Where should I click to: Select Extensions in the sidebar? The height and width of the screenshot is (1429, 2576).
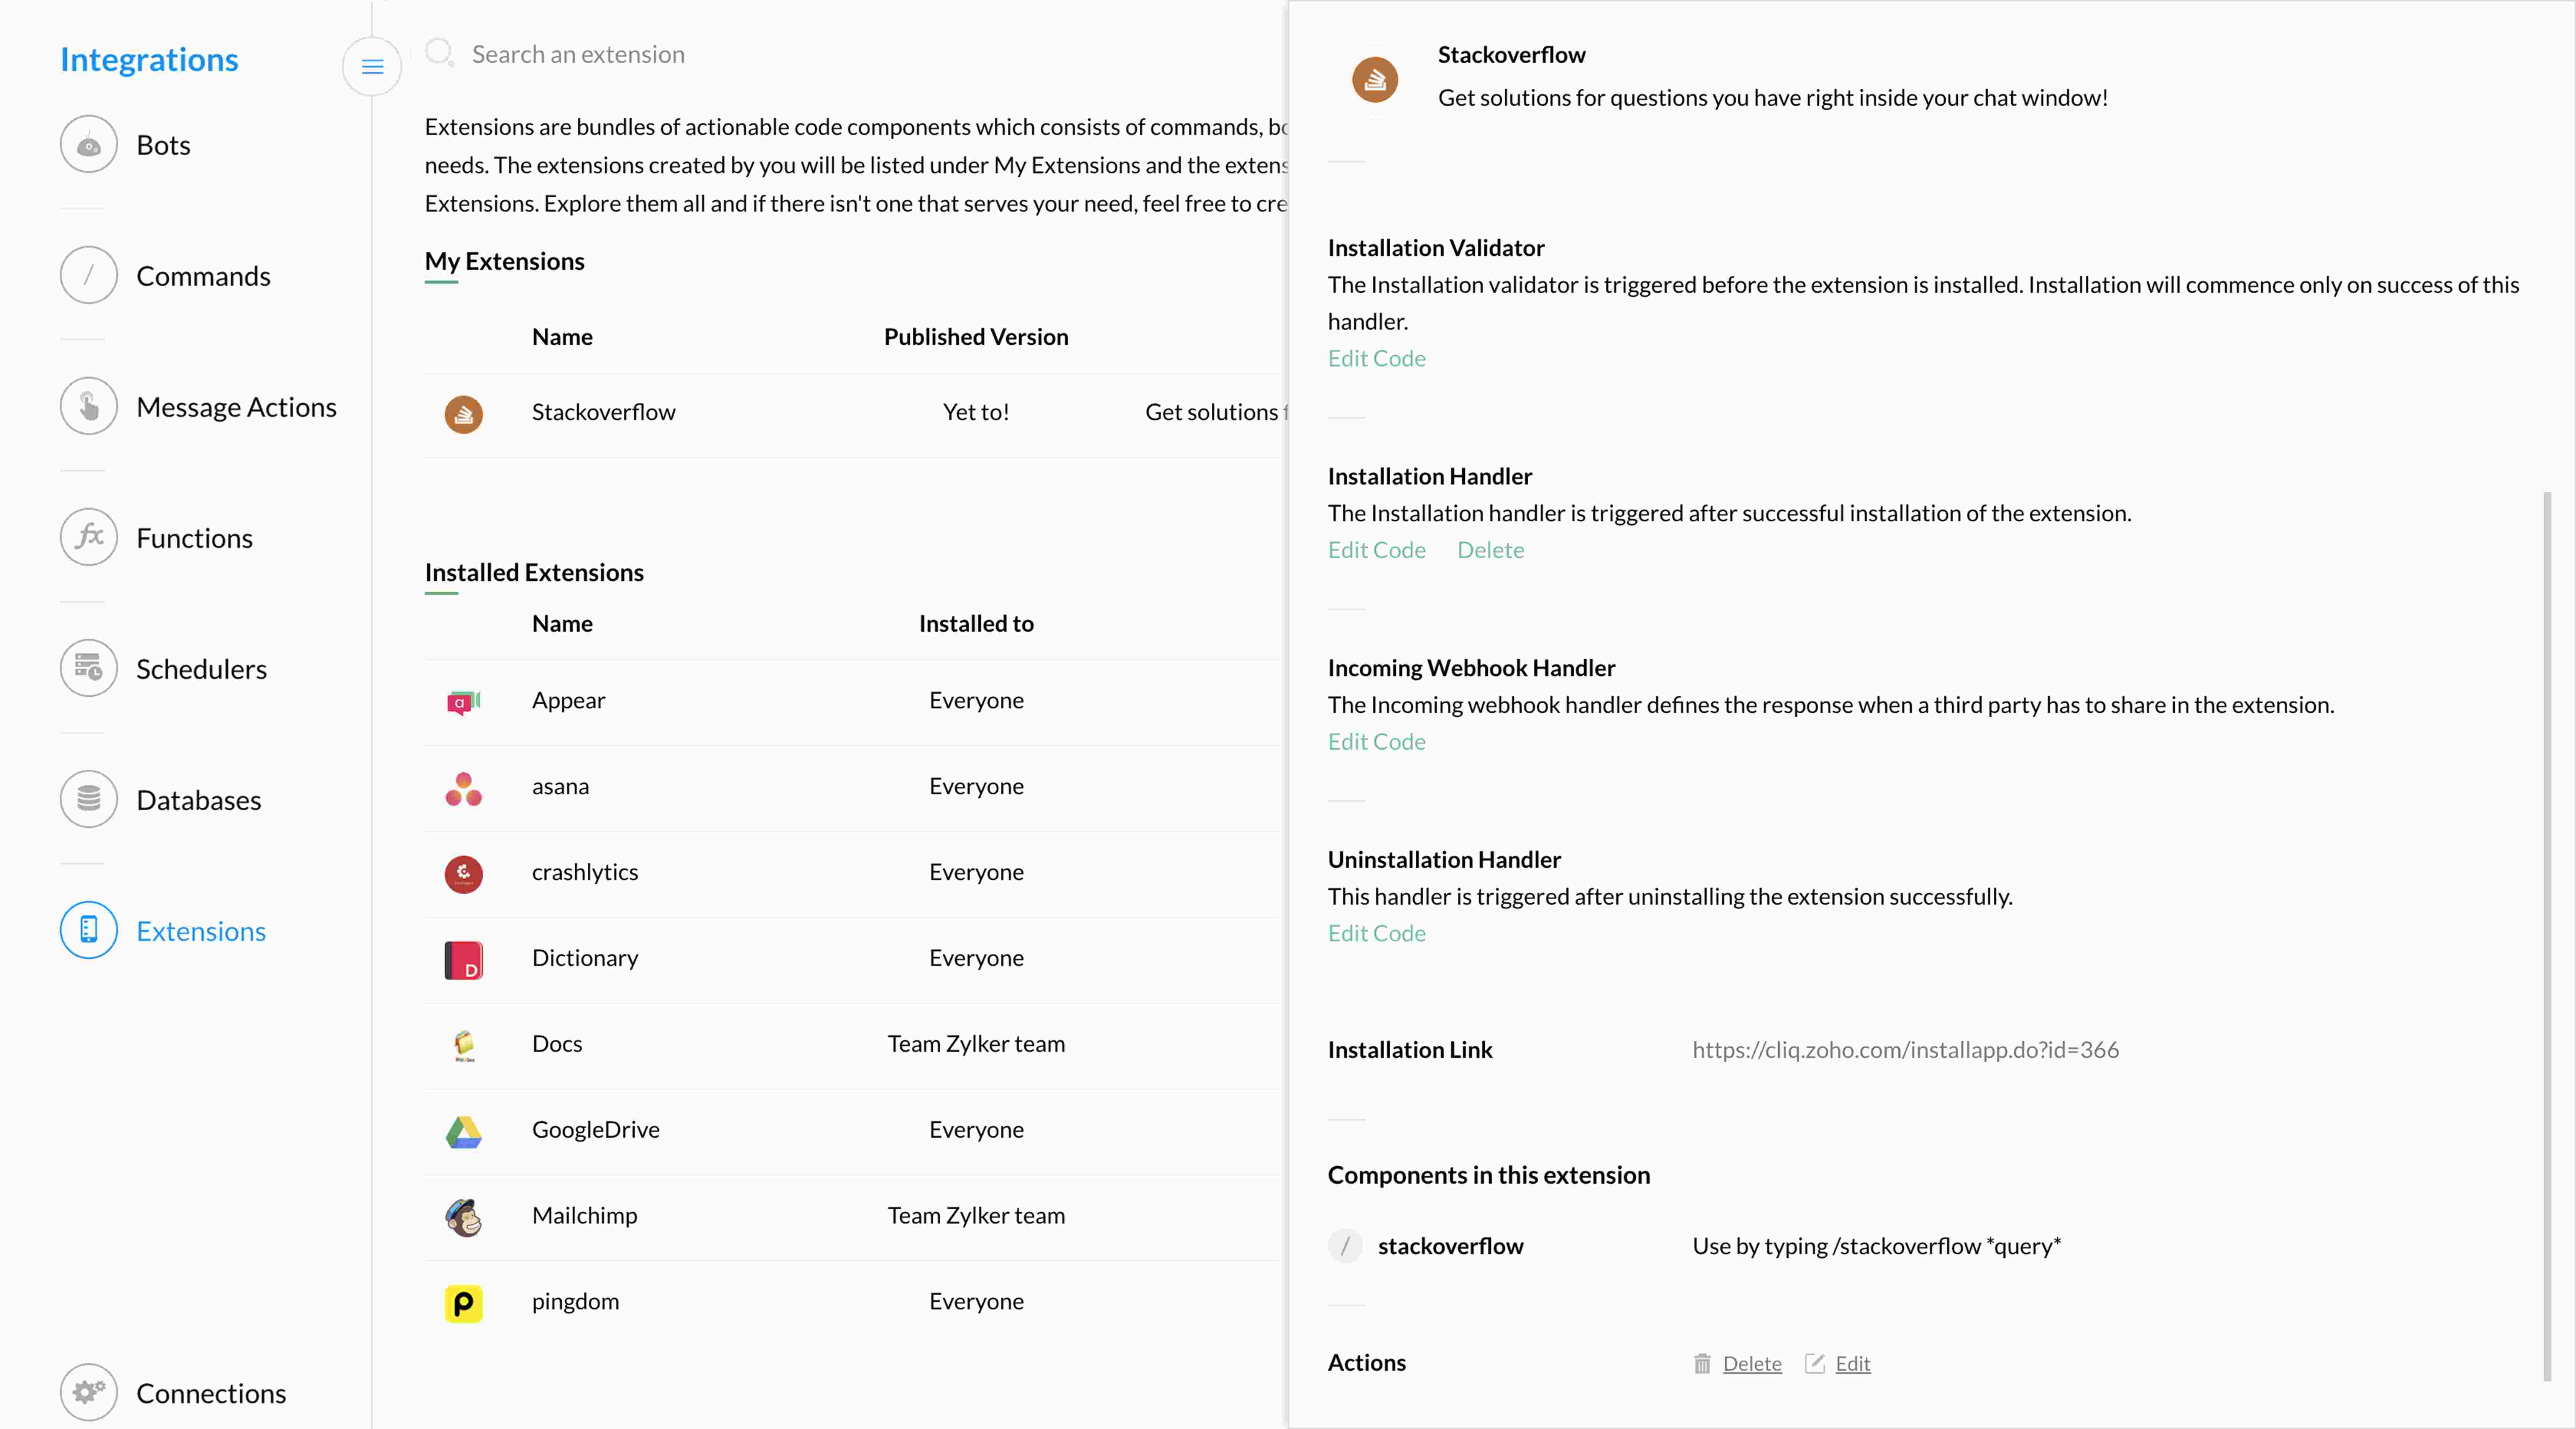tap(163, 931)
